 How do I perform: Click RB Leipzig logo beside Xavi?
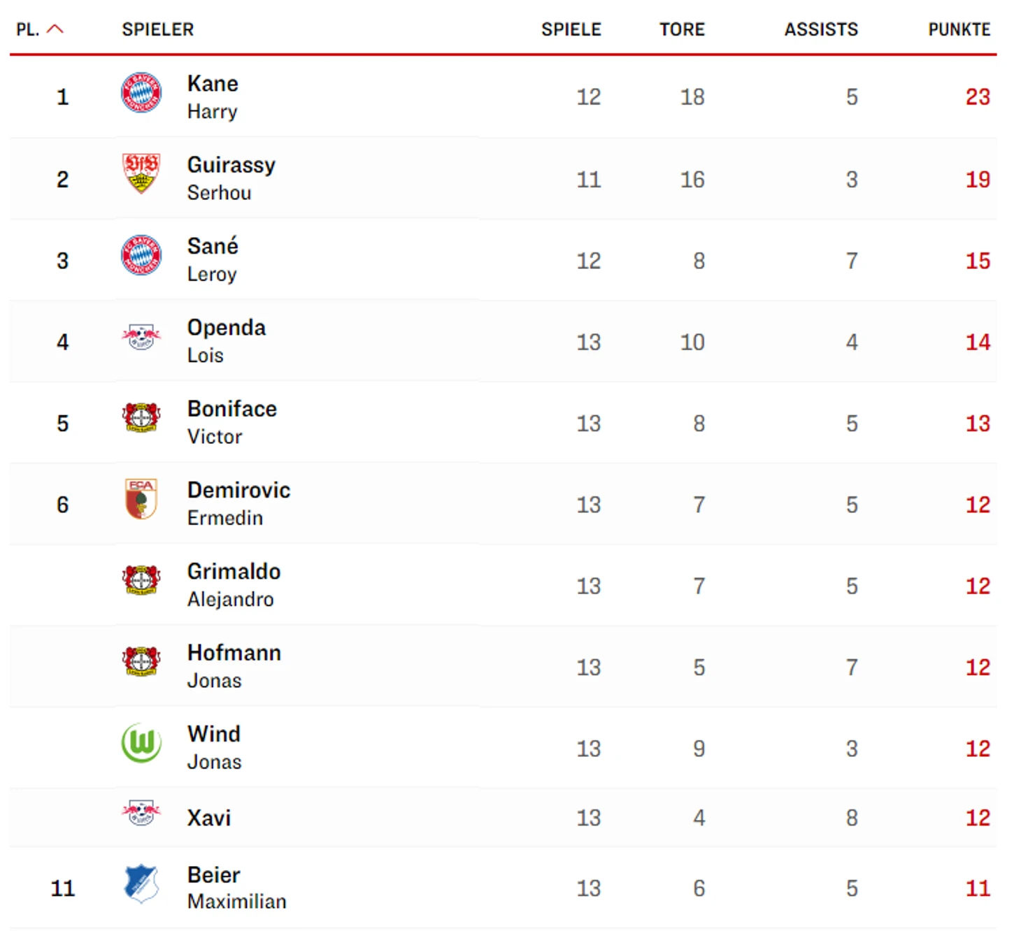point(141,813)
